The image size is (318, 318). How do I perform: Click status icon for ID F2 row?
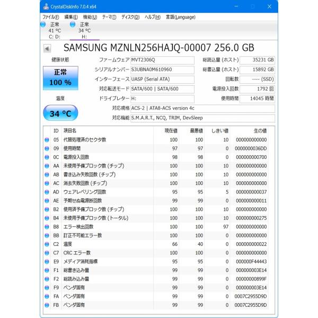[47, 279]
